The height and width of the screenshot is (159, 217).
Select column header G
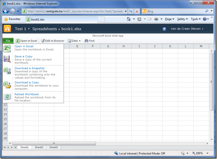coord(108,46)
